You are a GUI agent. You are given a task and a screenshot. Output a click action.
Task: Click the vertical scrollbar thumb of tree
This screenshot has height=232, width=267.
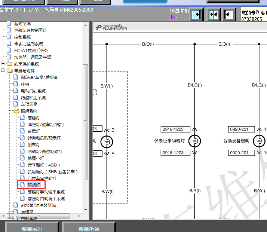pyautogui.click(x=86, y=122)
